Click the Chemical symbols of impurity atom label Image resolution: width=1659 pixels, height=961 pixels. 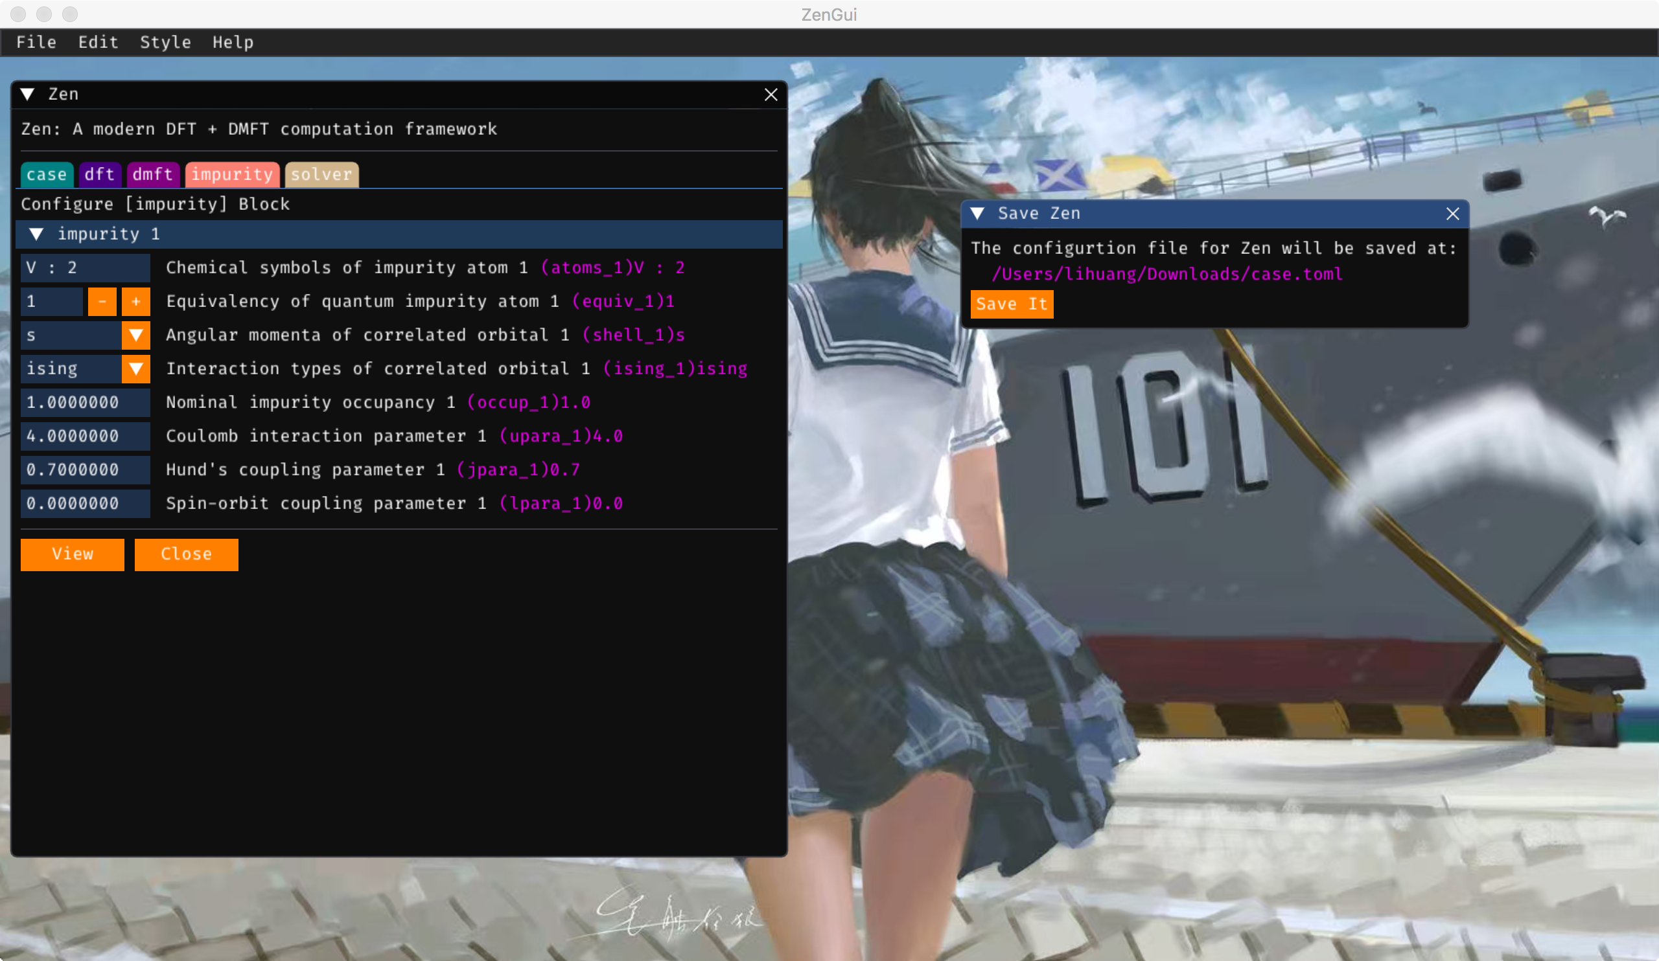347,267
